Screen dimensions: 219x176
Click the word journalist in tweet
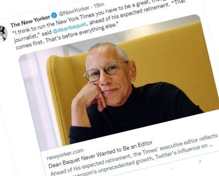point(27,37)
